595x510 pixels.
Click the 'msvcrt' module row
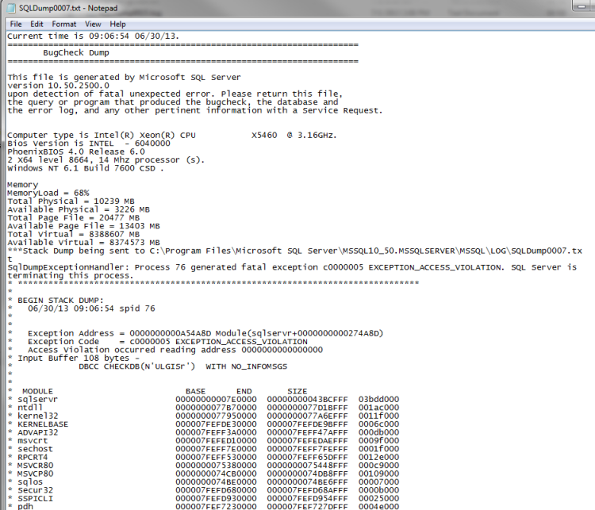203,441
